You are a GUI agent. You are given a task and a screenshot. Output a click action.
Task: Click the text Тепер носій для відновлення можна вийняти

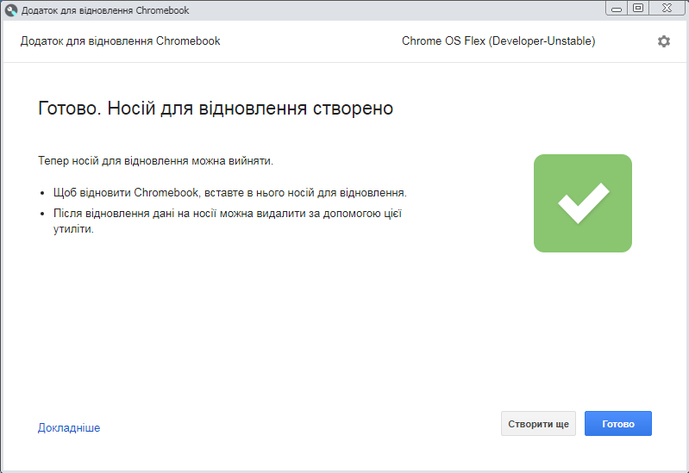155,161
